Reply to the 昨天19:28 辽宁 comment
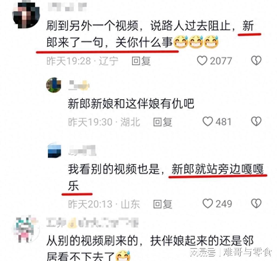 [141, 61]
